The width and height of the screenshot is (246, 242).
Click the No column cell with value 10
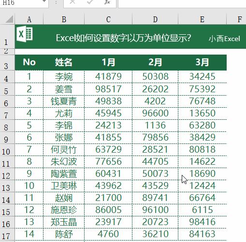click(29, 186)
